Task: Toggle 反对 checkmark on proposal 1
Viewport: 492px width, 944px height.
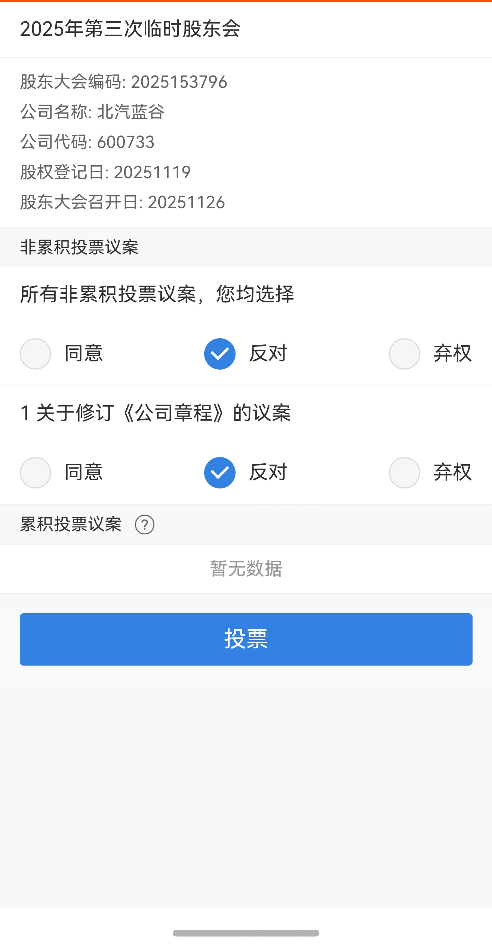Action: (x=220, y=472)
